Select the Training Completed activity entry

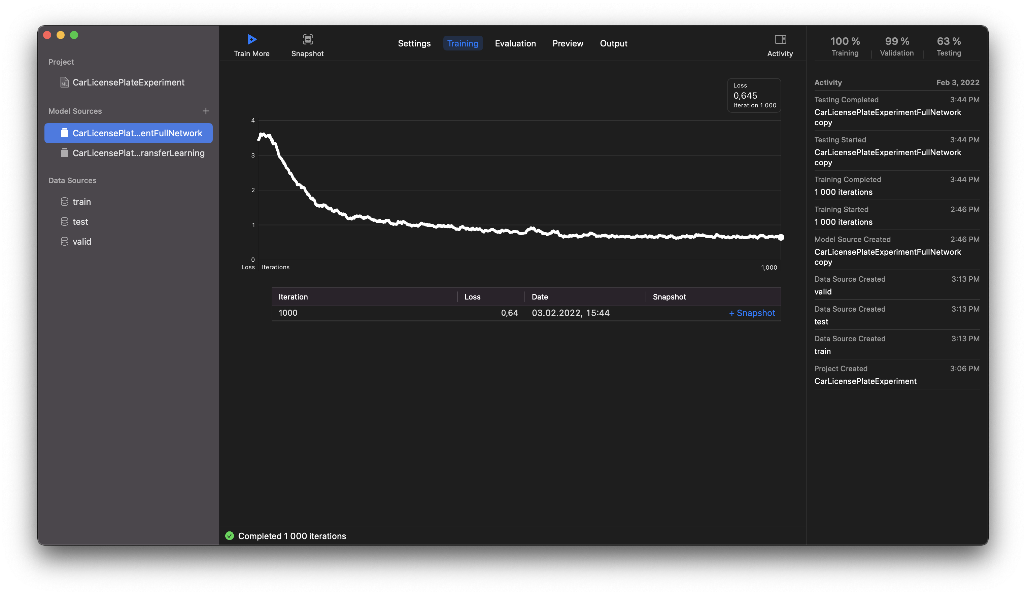click(896, 185)
